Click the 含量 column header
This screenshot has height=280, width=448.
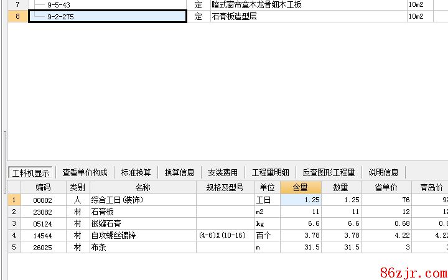[x=301, y=187]
